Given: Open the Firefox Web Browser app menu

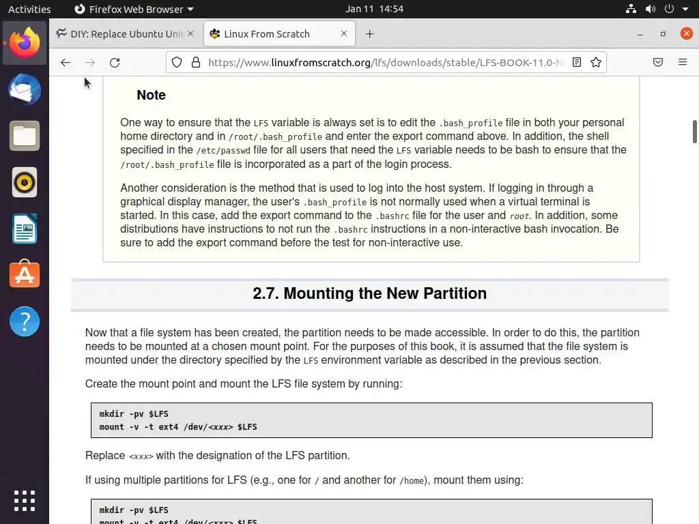Looking at the screenshot, I should [x=134, y=9].
